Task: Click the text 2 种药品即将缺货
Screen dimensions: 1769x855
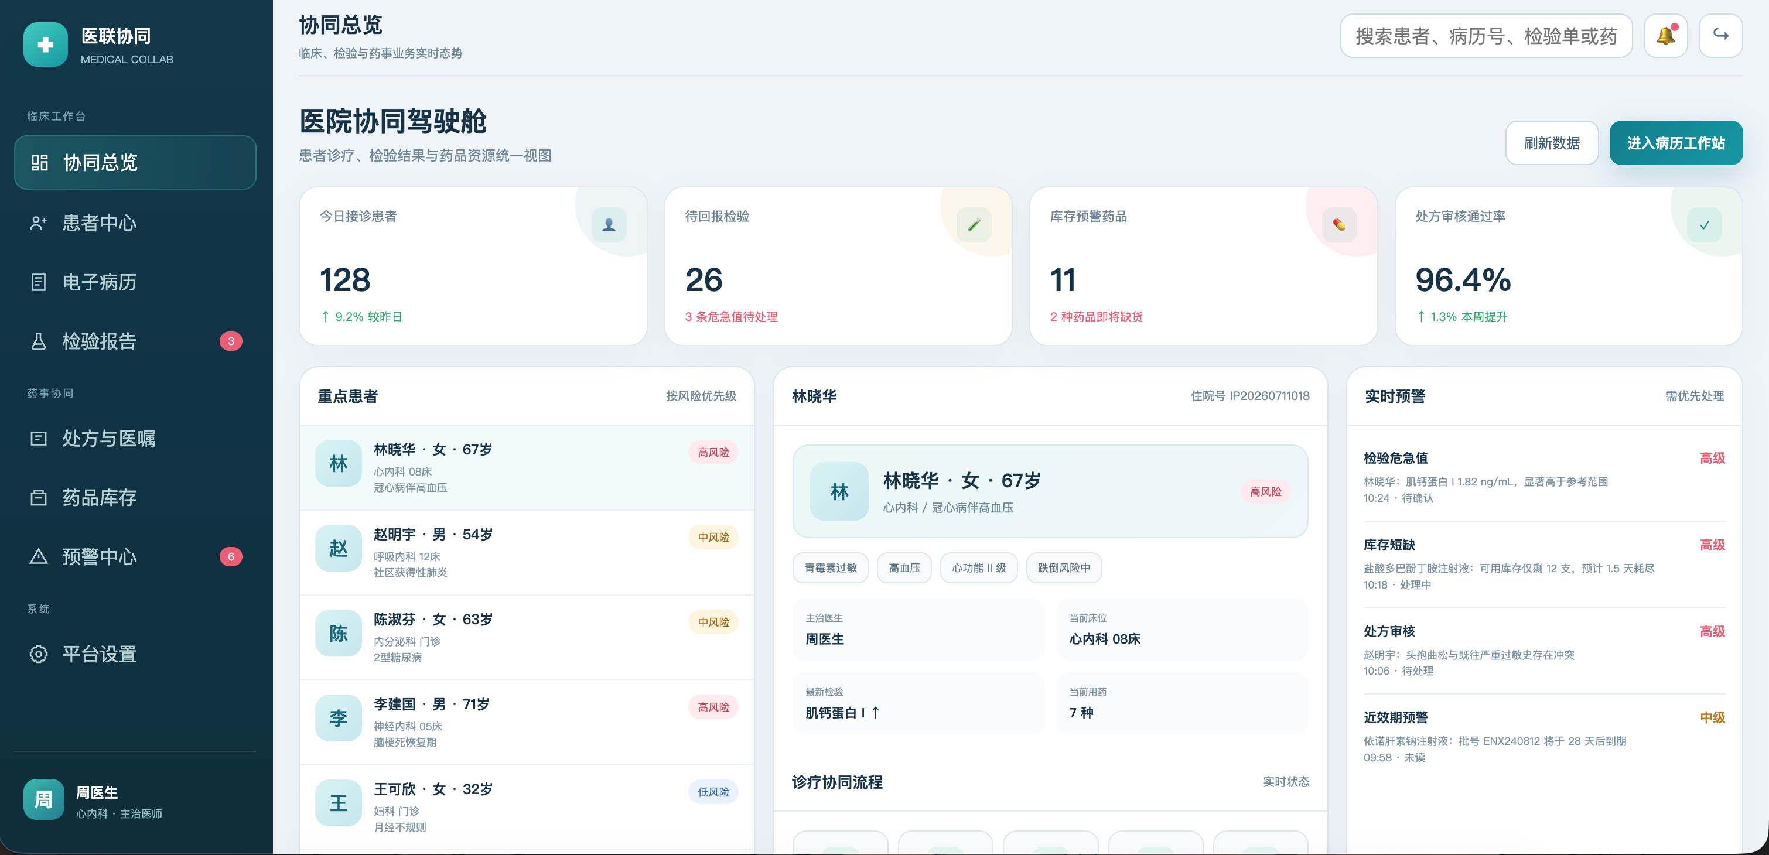Action: [x=1096, y=317]
